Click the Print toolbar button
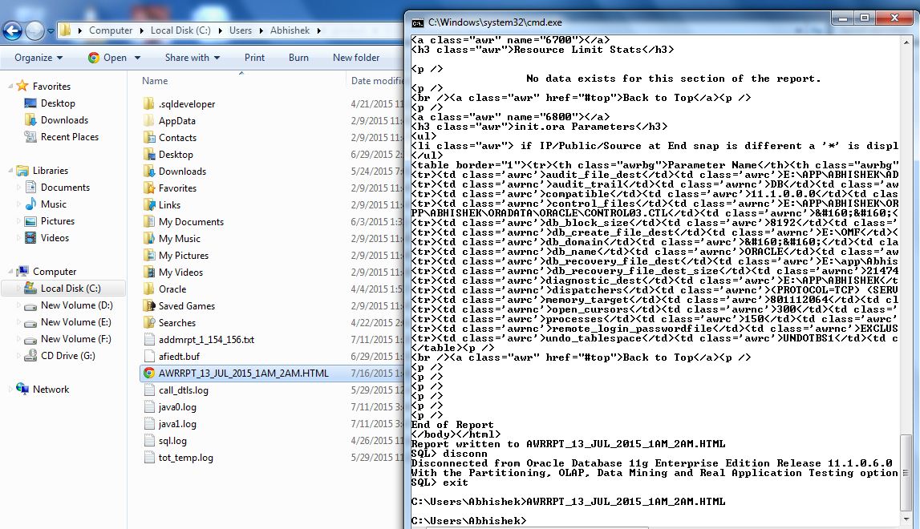 tap(254, 58)
